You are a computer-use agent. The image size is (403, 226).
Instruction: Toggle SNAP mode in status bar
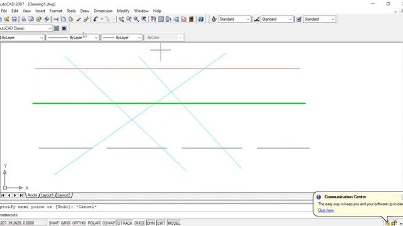click(54, 223)
